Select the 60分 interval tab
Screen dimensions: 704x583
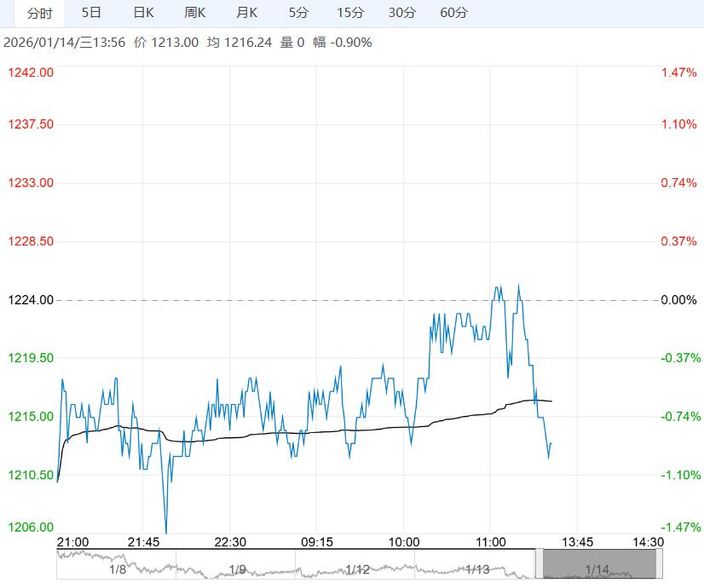453,13
